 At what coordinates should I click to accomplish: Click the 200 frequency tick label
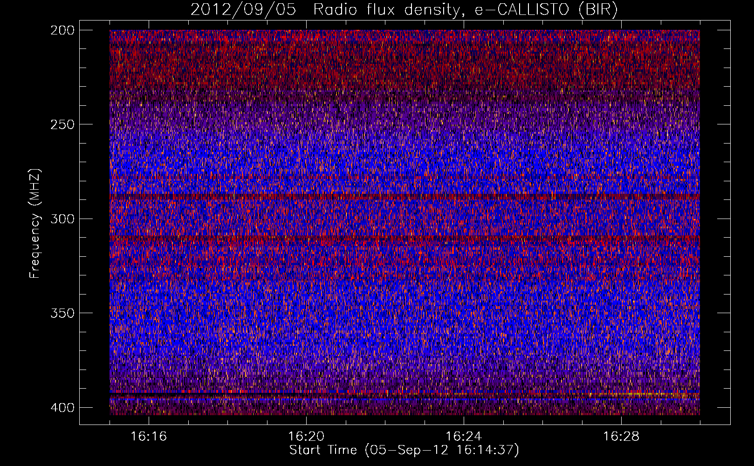pyautogui.click(x=62, y=30)
